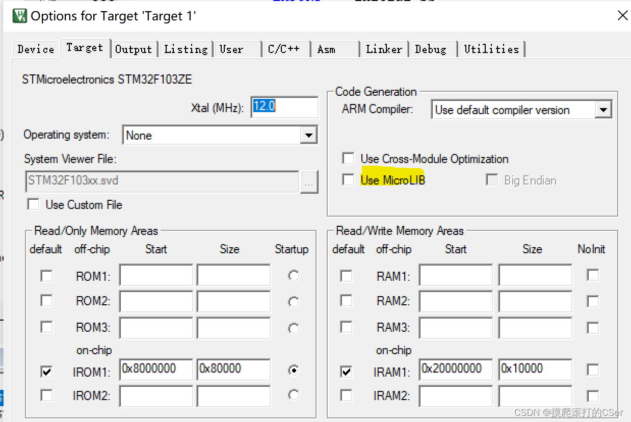The width and height of the screenshot is (631, 422).
Task: Click the ROM1 Size field
Action: coord(233,275)
